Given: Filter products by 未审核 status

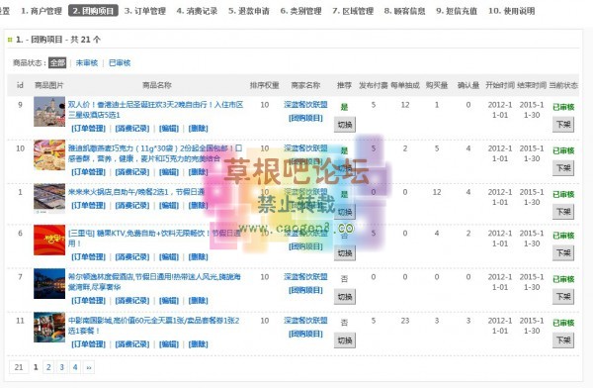Looking at the screenshot, I should pos(87,62).
